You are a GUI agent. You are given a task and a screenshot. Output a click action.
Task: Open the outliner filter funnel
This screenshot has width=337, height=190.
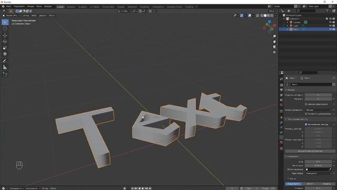pyautogui.click(x=328, y=11)
